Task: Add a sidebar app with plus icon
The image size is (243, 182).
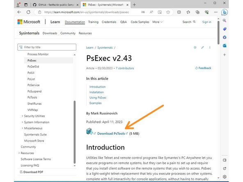Action: [225, 55]
